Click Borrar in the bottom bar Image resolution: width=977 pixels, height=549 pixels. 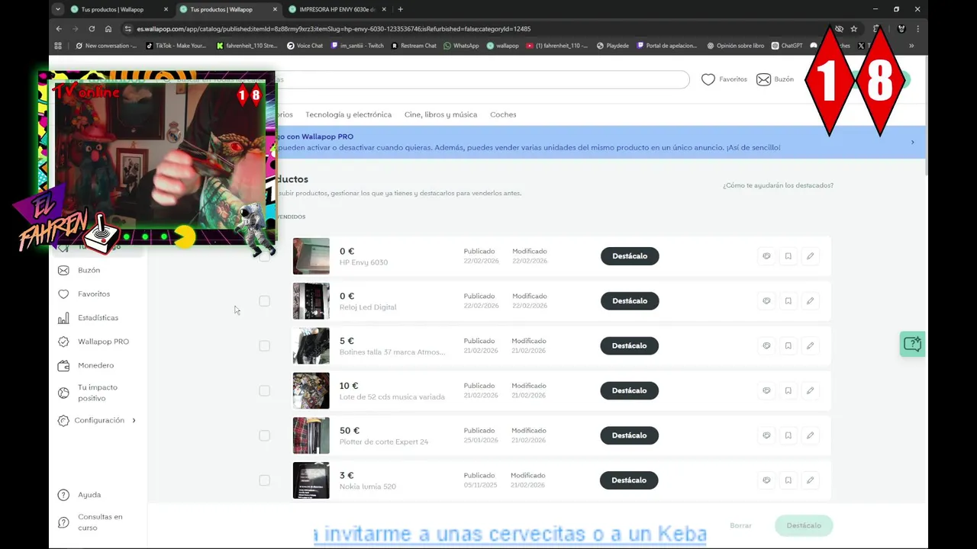[x=740, y=525]
